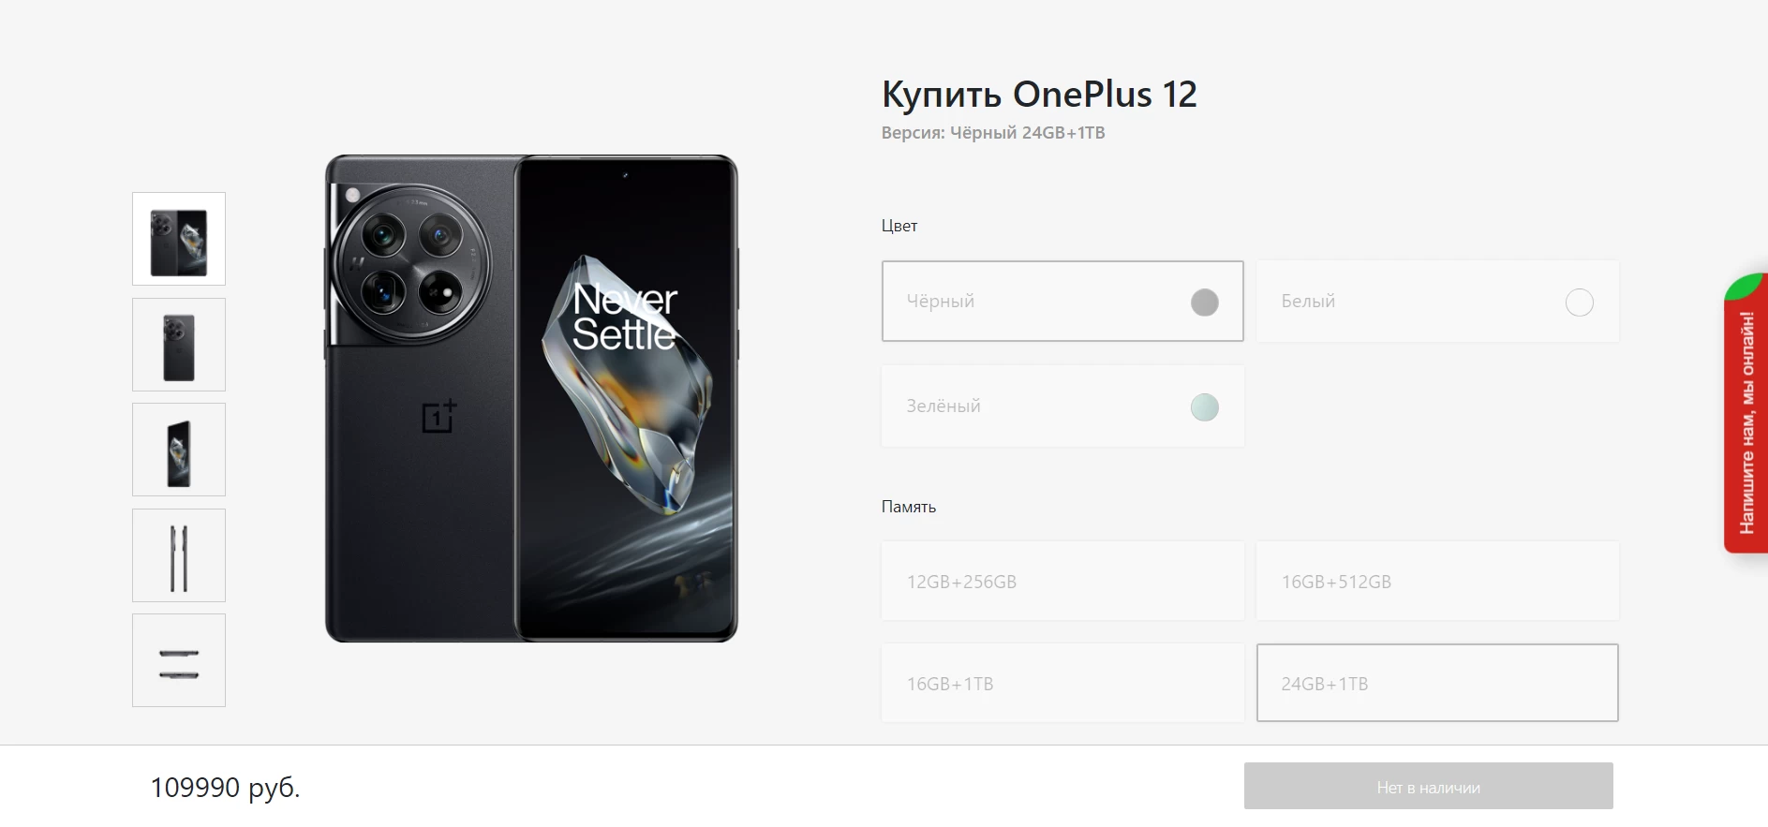Select 16GB+512GB memory option
This screenshot has width=1768, height=827.
pos(1437,581)
